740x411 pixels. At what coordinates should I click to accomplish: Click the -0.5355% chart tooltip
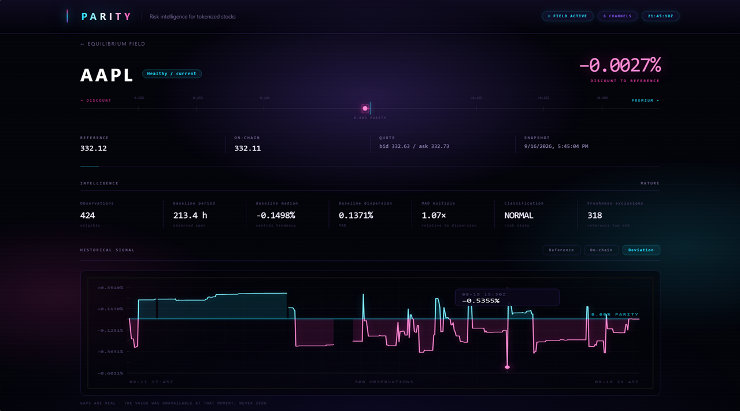click(x=507, y=297)
